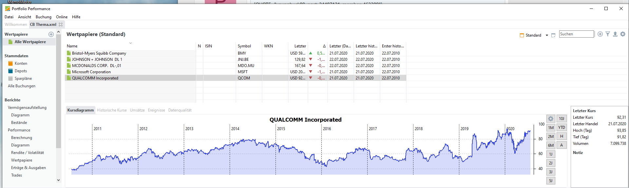Set chart range to 2J

pyautogui.click(x=551, y=163)
